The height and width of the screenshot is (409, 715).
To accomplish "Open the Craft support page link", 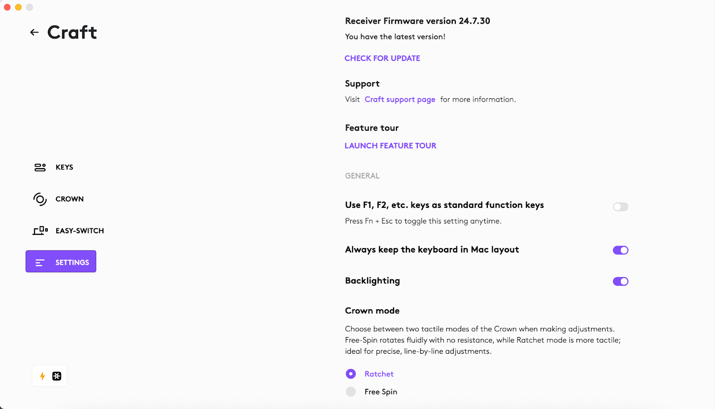I will [400, 99].
